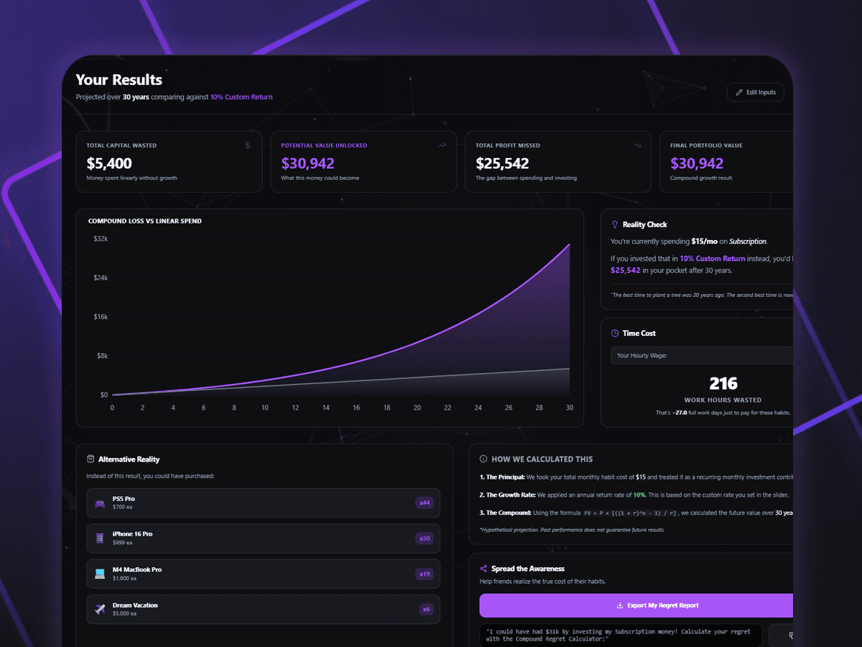
Task: Click the download icon in Export My Regret Report
Action: (x=620, y=605)
